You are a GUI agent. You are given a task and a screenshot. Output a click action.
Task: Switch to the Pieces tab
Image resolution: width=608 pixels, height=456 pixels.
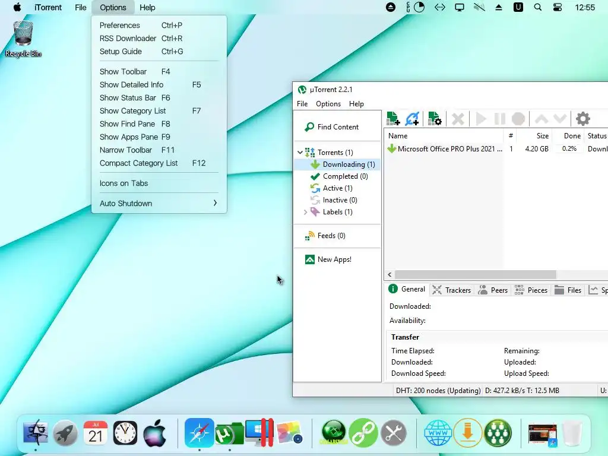point(531,290)
